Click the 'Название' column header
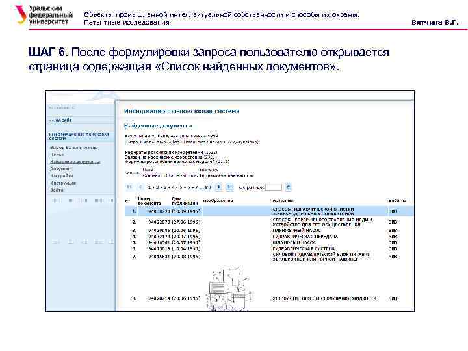Image resolution: width=468 pixels, height=351 pixels. pos(283,201)
